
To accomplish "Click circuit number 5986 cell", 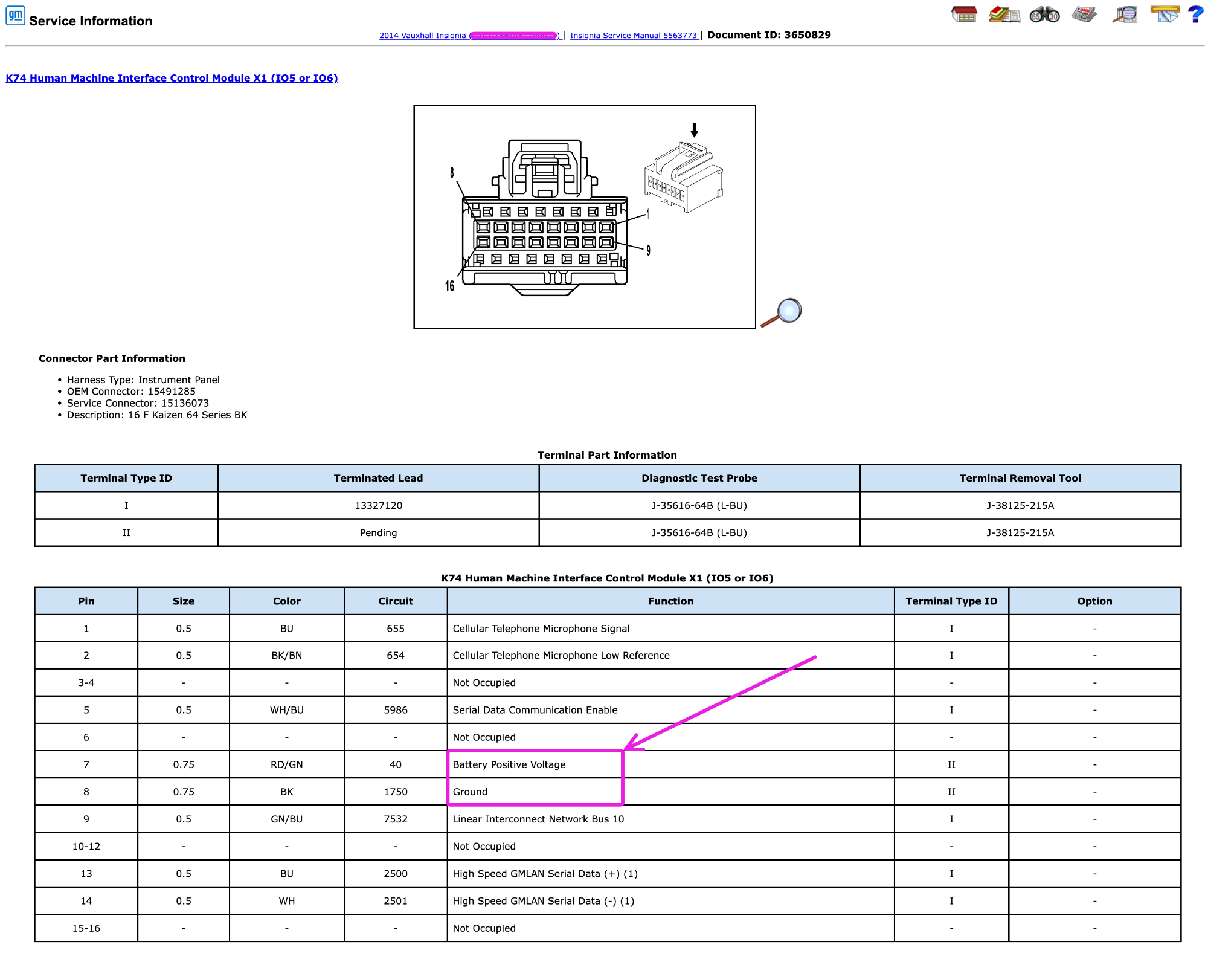I will 396,710.
